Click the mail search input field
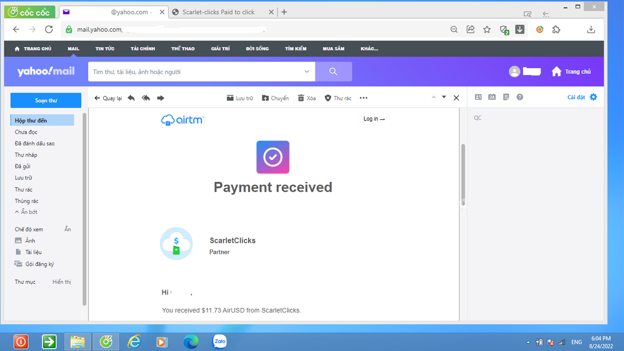This screenshot has height=351, width=624. 195,72
